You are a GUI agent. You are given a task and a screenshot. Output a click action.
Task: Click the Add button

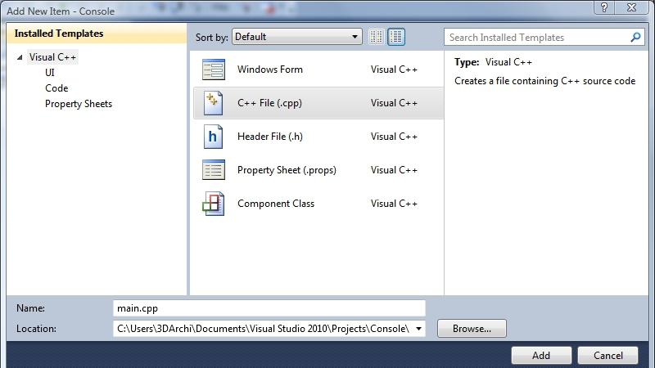coord(541,356)
